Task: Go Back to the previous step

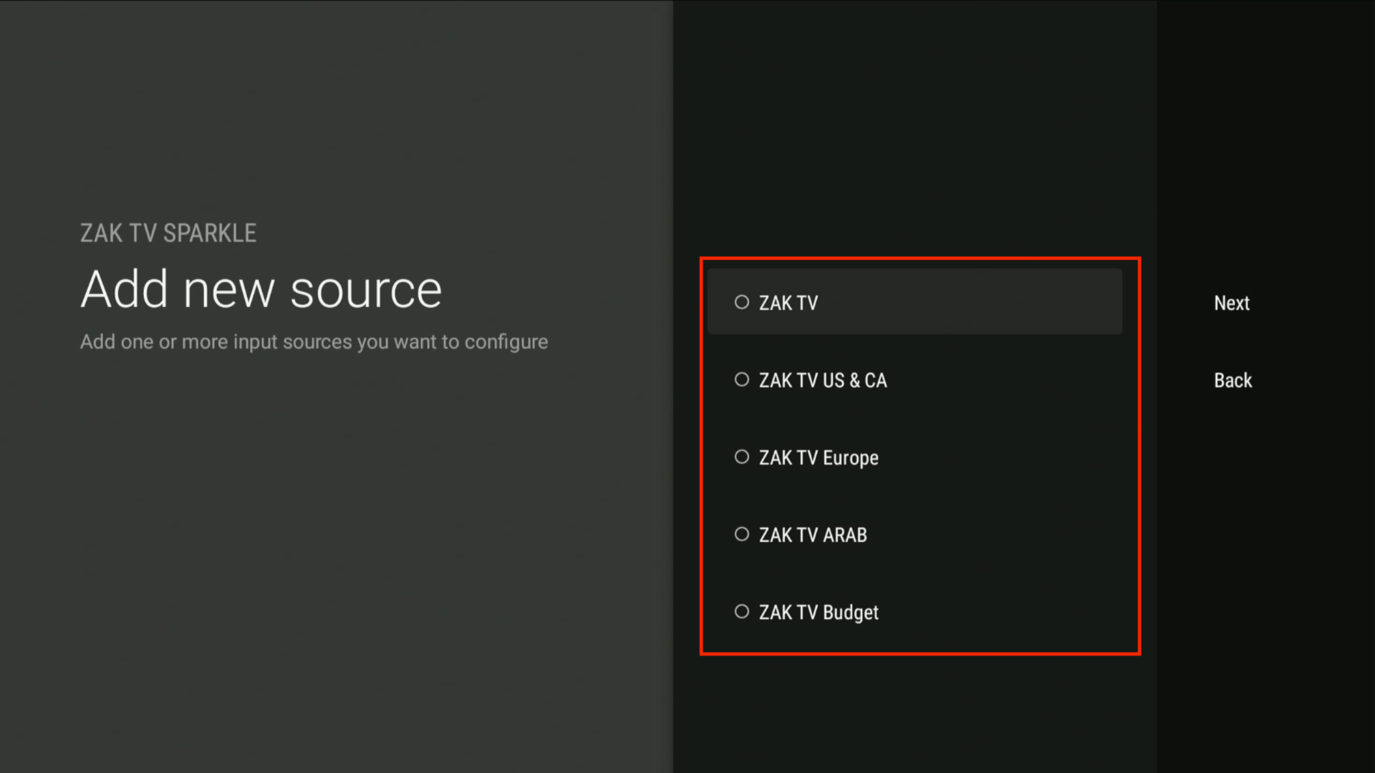Action: point(1232,380)
